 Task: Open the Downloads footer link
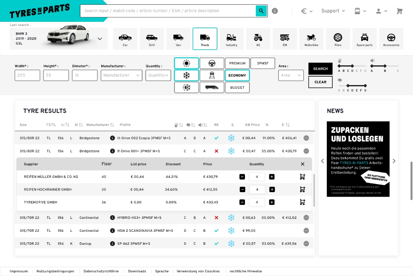coord(137,271)
